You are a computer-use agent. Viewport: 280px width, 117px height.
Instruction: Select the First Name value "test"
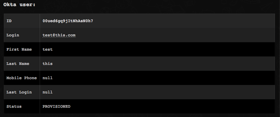click(x=48, y=49)
